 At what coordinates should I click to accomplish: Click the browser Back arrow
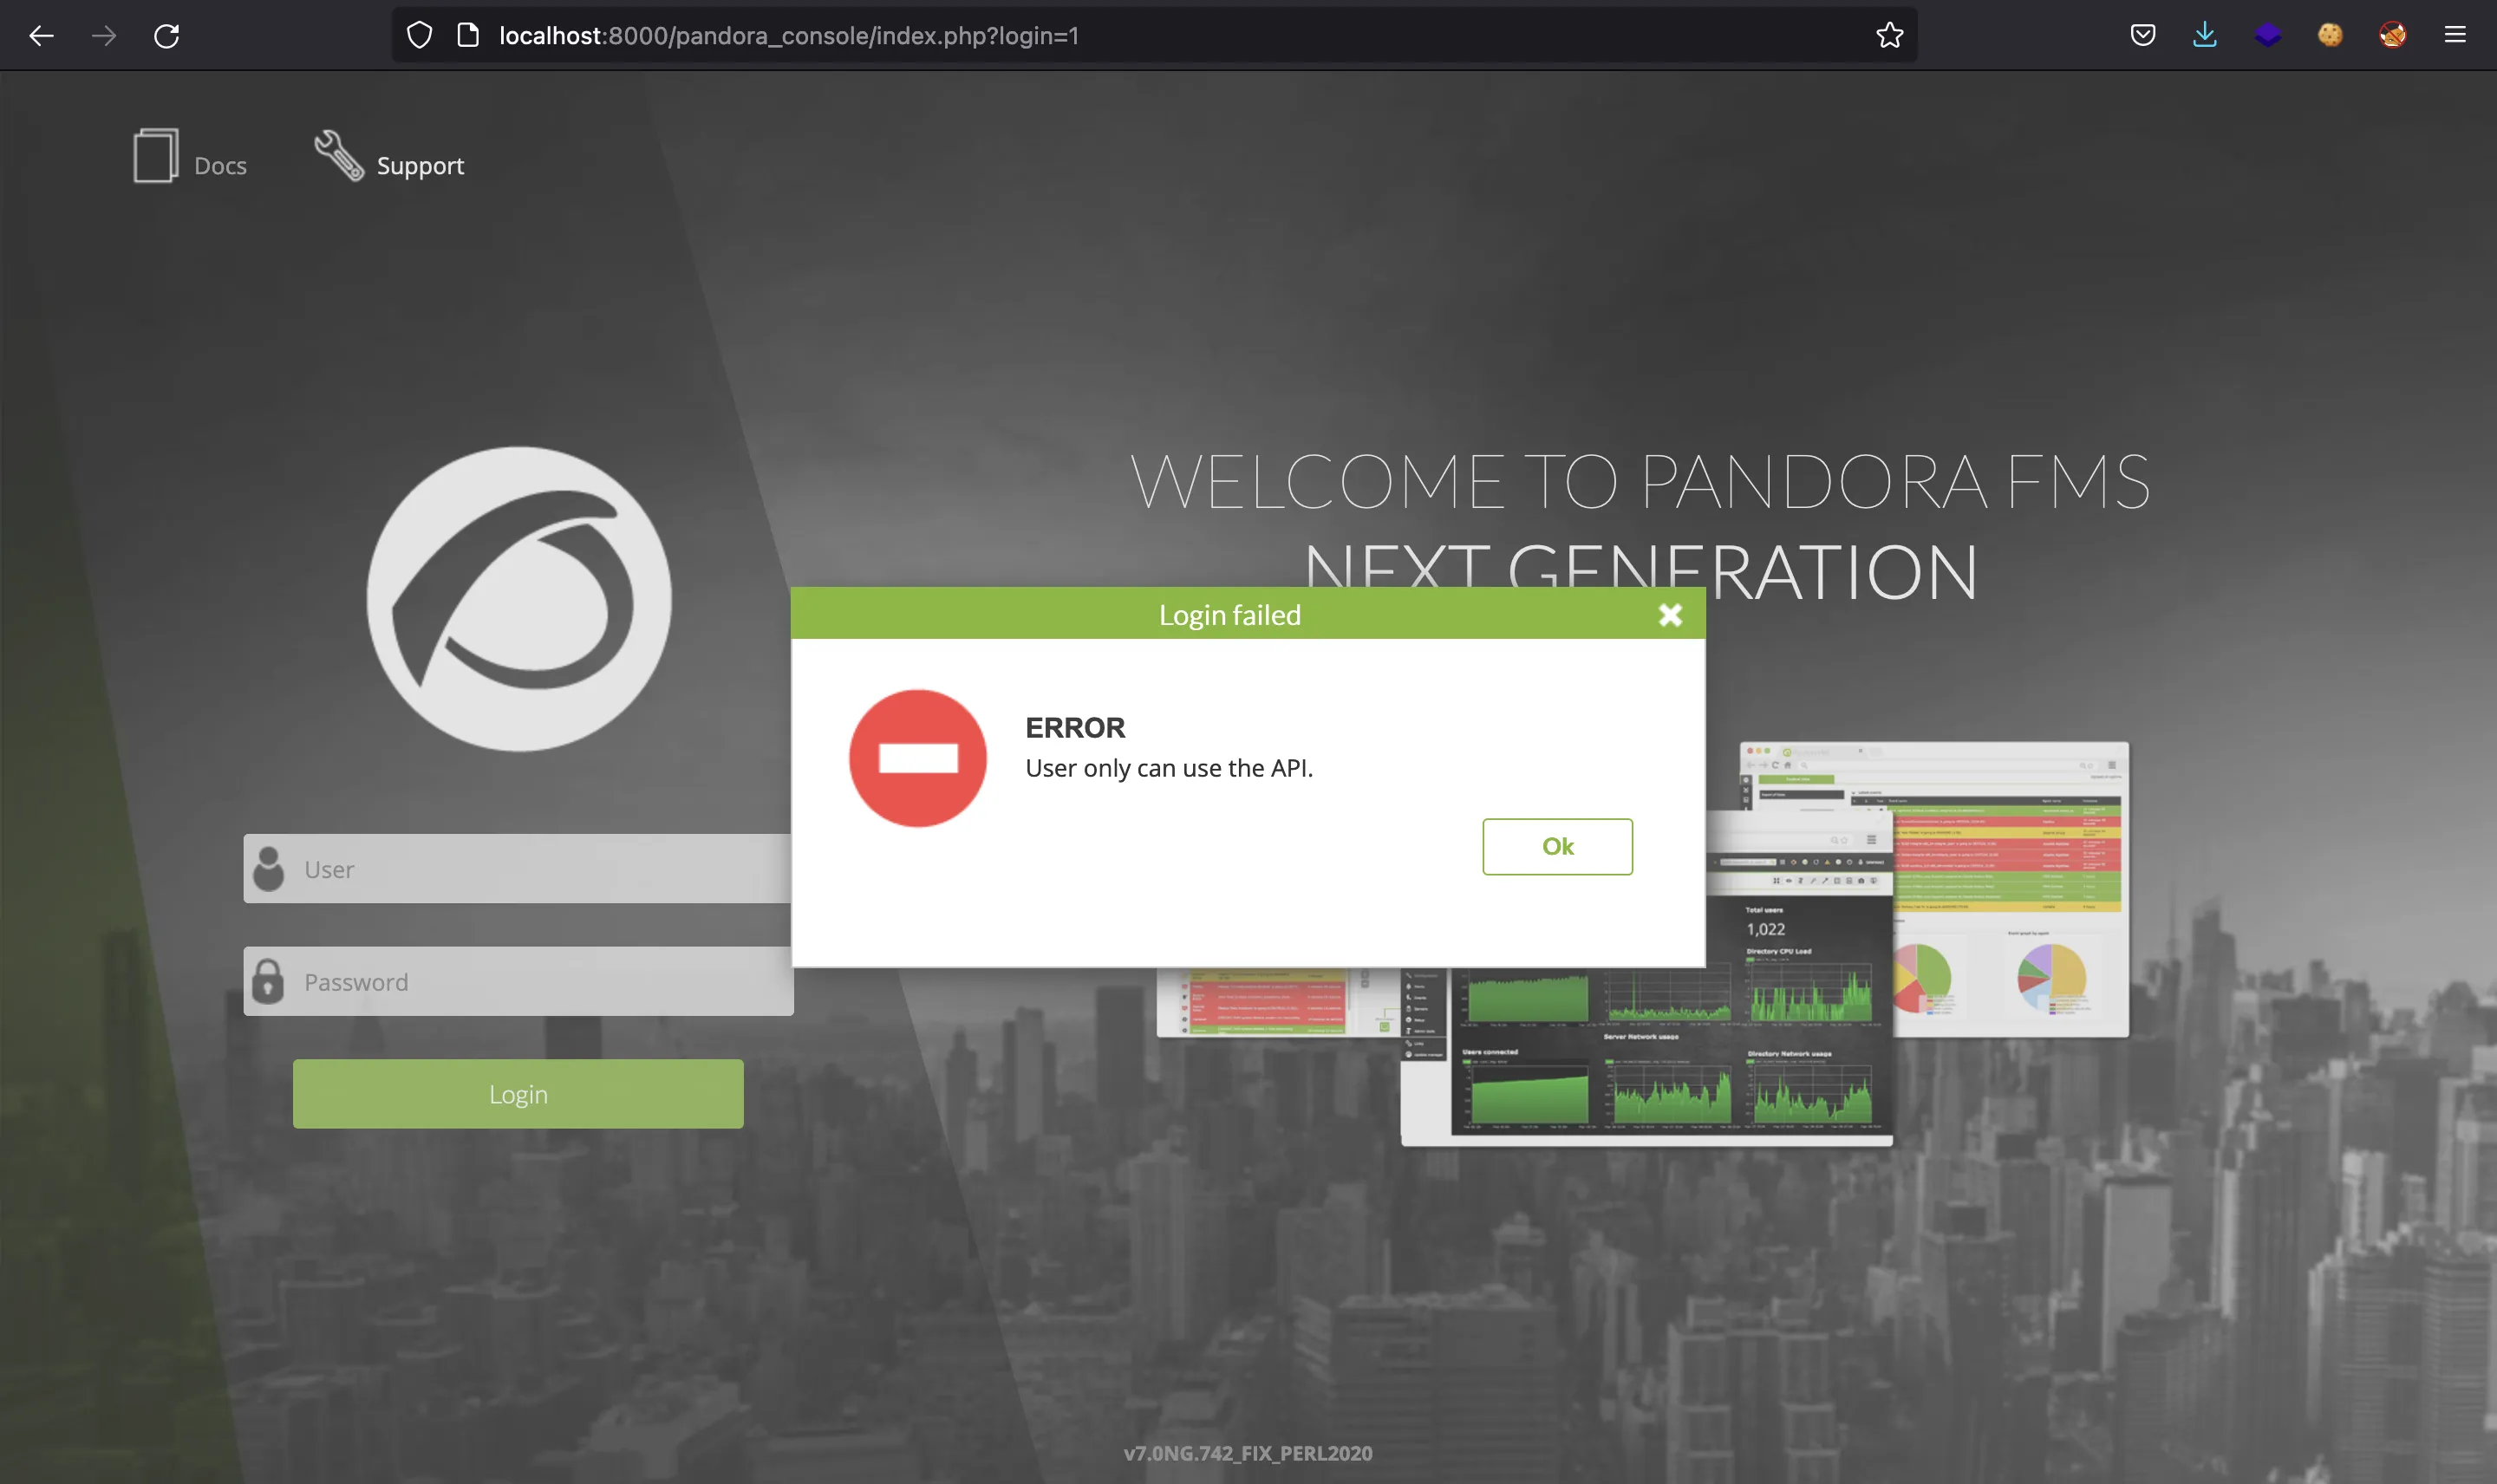41,36
